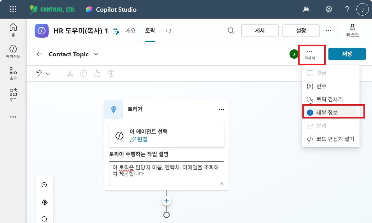Image resolution: width=372 pixels, height=223 pixels.
Task: Switch to the 개요 tab
Action: tap(130, 31)
